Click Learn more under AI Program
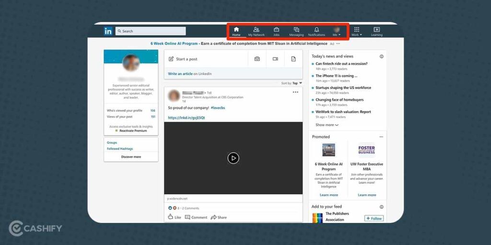Image resolution: width=491 pixels, height=245 pixels. (329, 195)
